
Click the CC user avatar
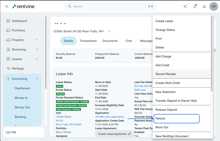pyautogui.click(x=214, y=6)
